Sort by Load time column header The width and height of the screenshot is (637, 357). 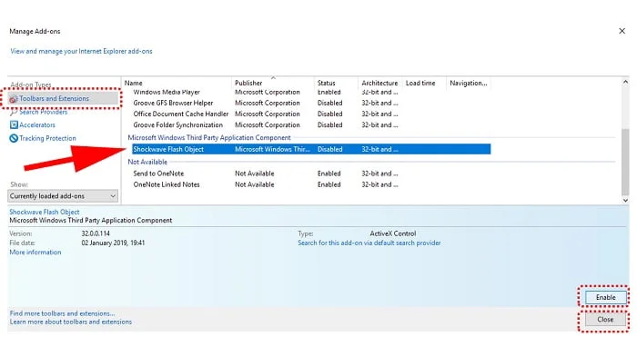[x=420, y=84]
